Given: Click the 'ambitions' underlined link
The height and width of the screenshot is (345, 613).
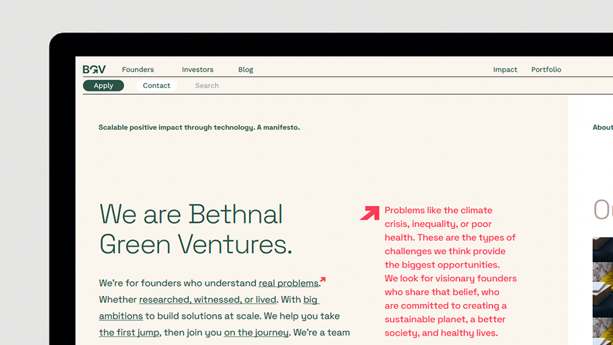Looking at the screenshot, I should pos(121,316).
